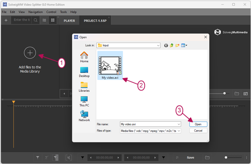Adjust the timeline zoom slider
Image resolution: width=251 pixels, height=164 pixels.
point(226,157)
